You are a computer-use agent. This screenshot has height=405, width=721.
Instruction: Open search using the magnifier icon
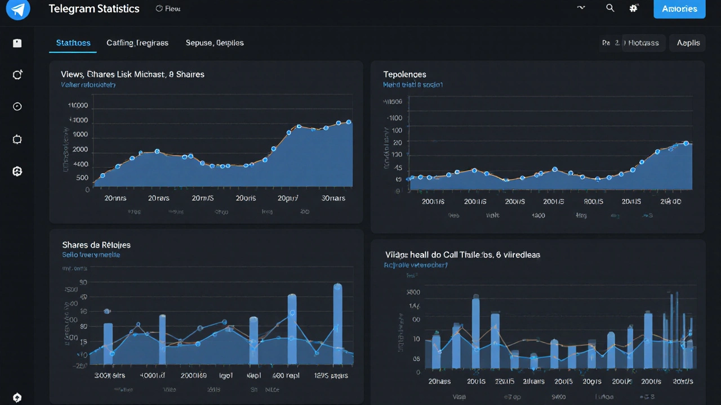click(x=610, y=8)
